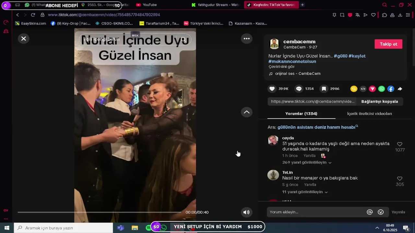Go to previous video with up chevron
This screenshot has height=233, width=415.
247,112
